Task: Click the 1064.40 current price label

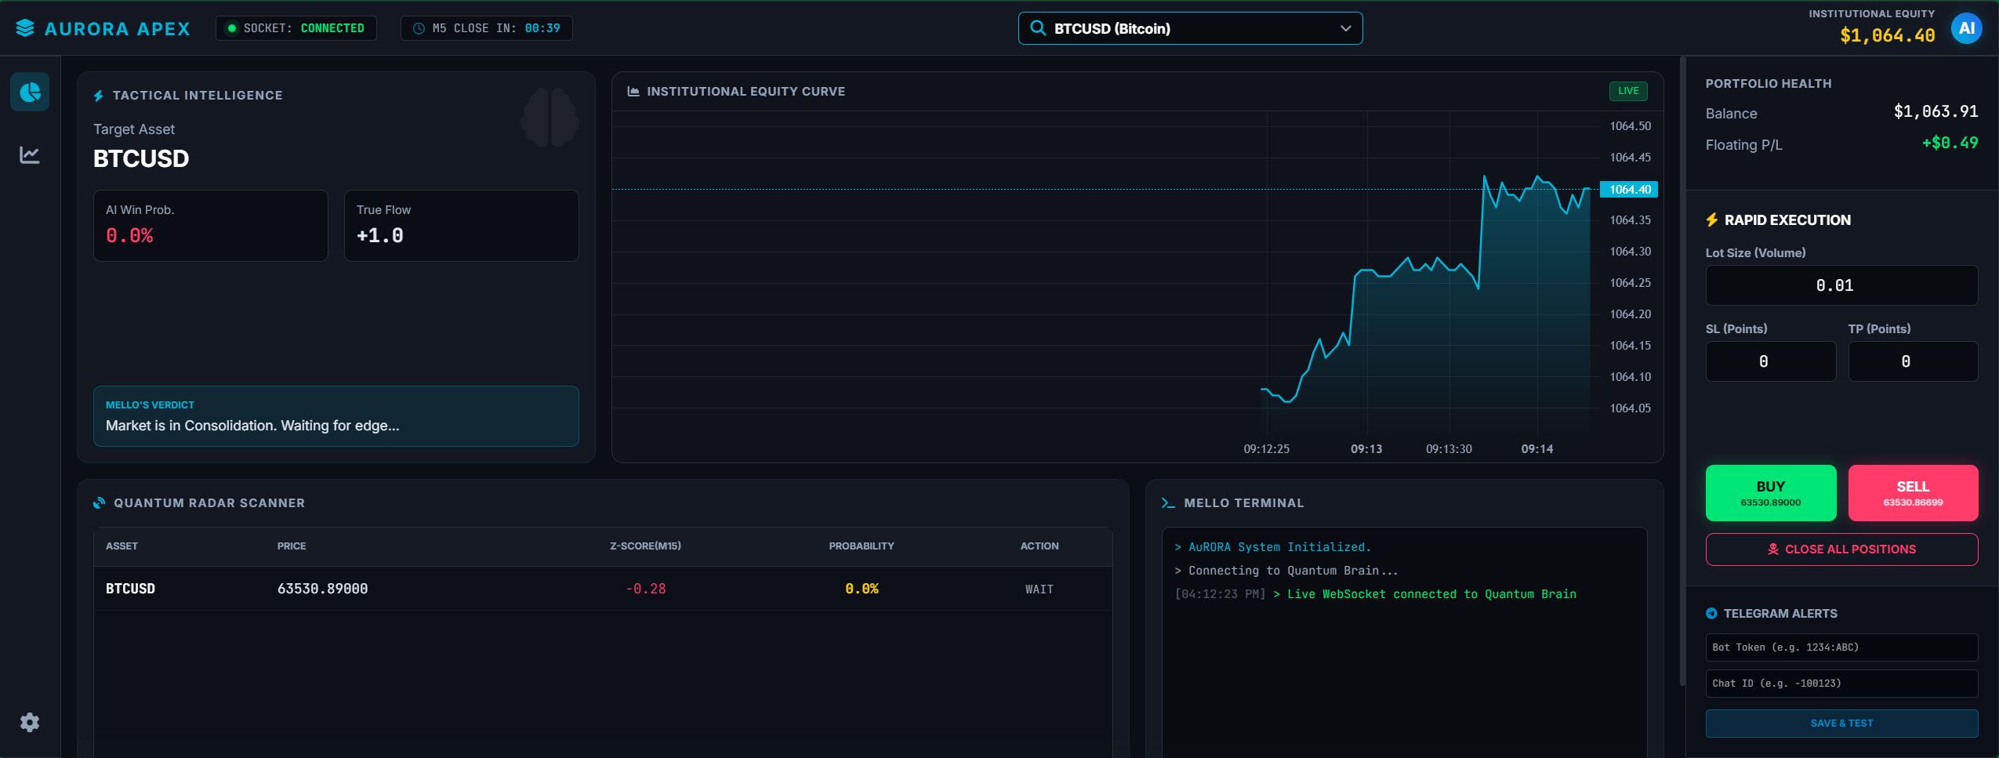Action: tap(1629, 190)
